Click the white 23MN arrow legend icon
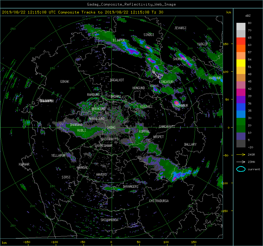Image resolution: width=263 pixels, height=246 pixels. pyautogui.click(x=241, y=162)
